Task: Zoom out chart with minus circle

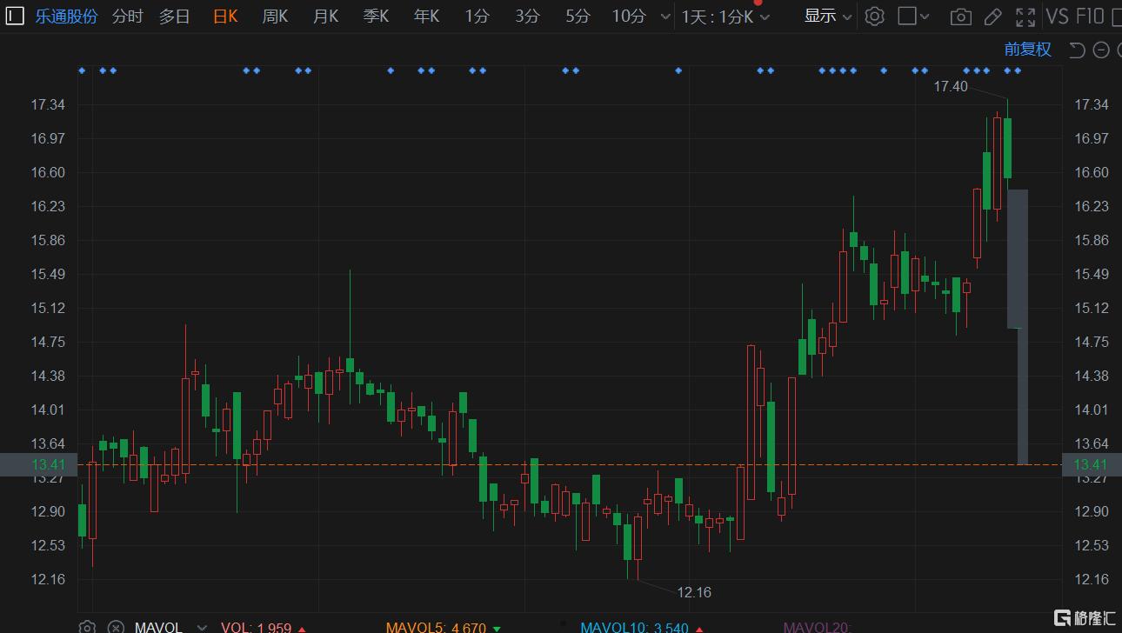Action: [1100, 50]
